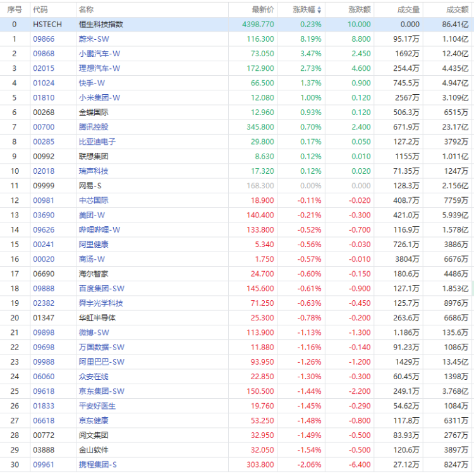Select the 金山软件 name cell
This screenshot has width=474, height=474.
[x=94, y=450]
